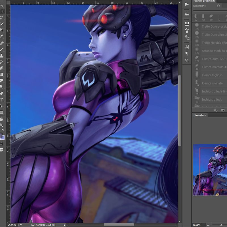Select the Brush tool
Image resolution: width=227 pixels, height=227 pixels.
(x=2, y=49)
